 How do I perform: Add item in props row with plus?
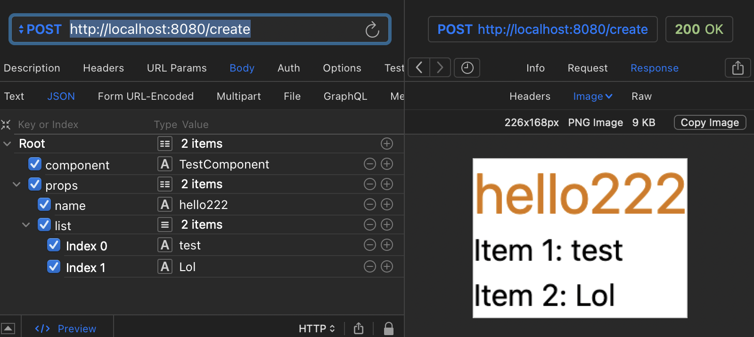pyautogui.click(x=387, y=184)
